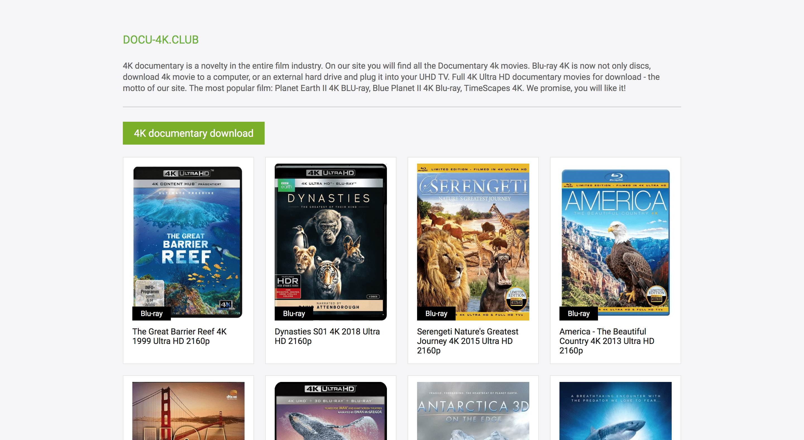Open The Great Barrier Reef cover thumbnail
Viewport: 804px width, 440px height.
coord(188,242)
